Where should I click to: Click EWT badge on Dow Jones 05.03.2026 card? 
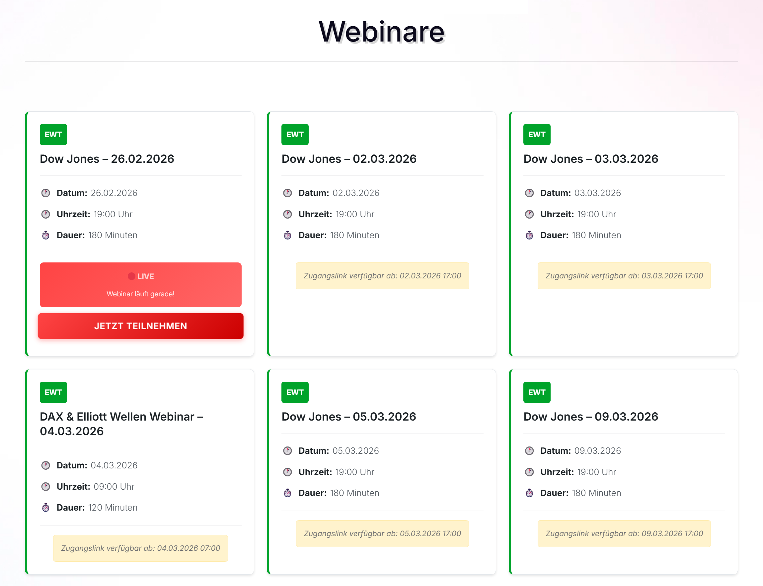pyautogui.click(x=295, y=392)
